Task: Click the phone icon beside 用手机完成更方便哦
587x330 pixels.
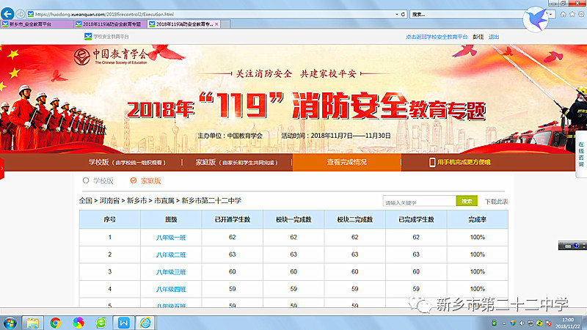Action: (432, 162)
